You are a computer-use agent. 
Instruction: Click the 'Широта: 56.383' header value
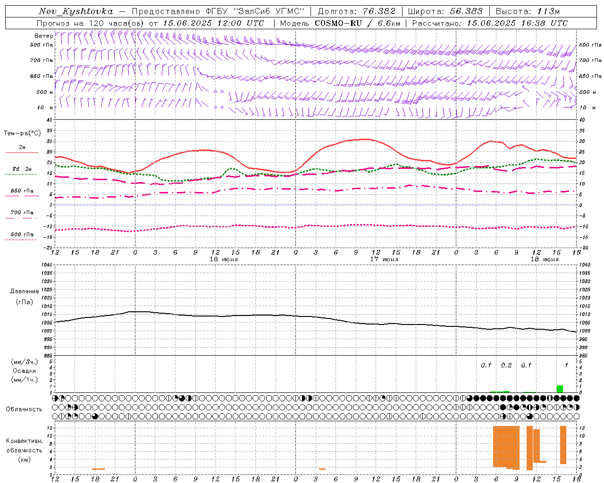[445, 11]
